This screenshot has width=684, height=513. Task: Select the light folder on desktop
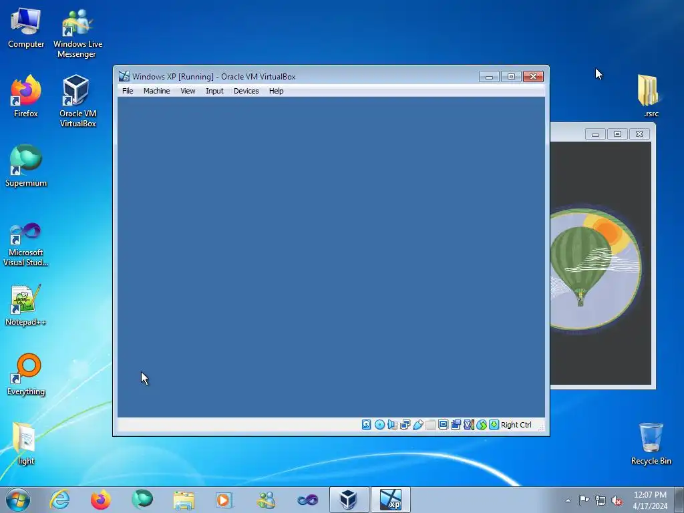coord(26,444)
